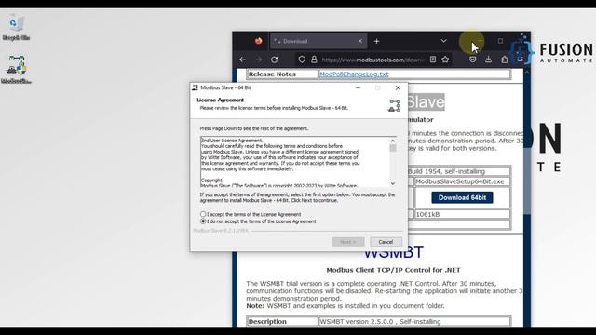This screenshot has height=335, width=596.
Task: Open the ModPollChangeLog.txt link
Action: click(x=354, y=74)
